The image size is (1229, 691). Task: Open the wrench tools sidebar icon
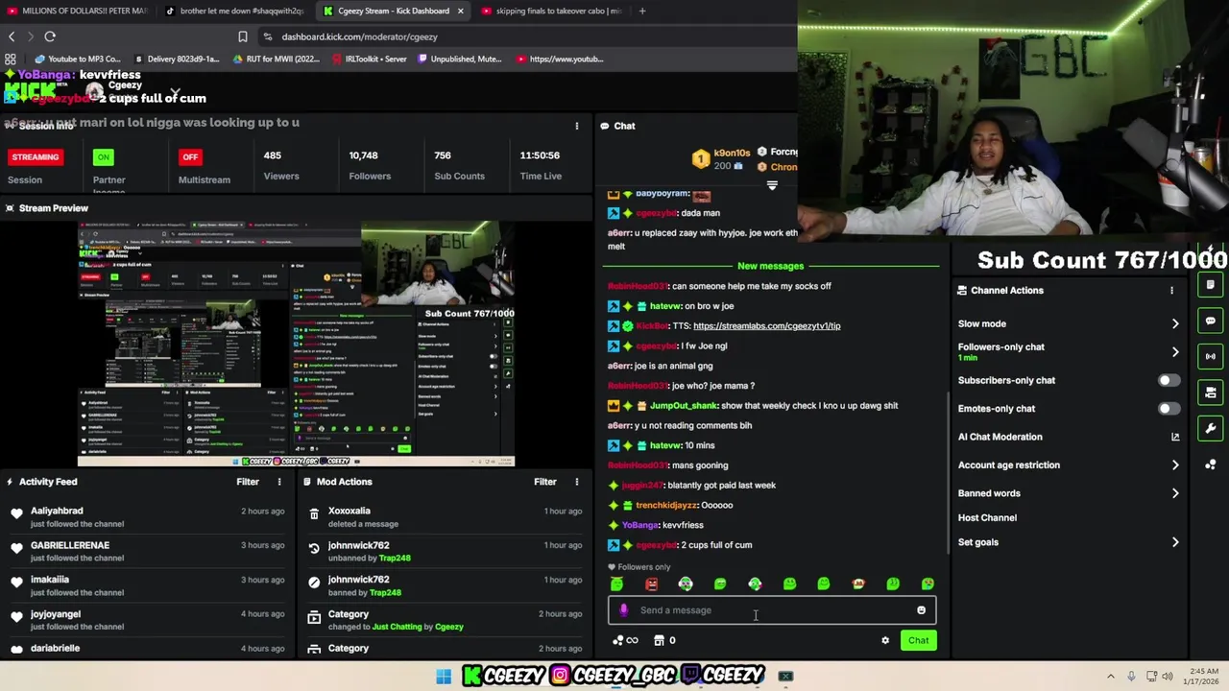[1211, 429]
